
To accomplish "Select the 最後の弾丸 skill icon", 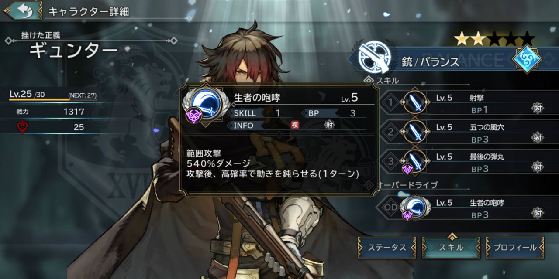I will pos(414,161).
